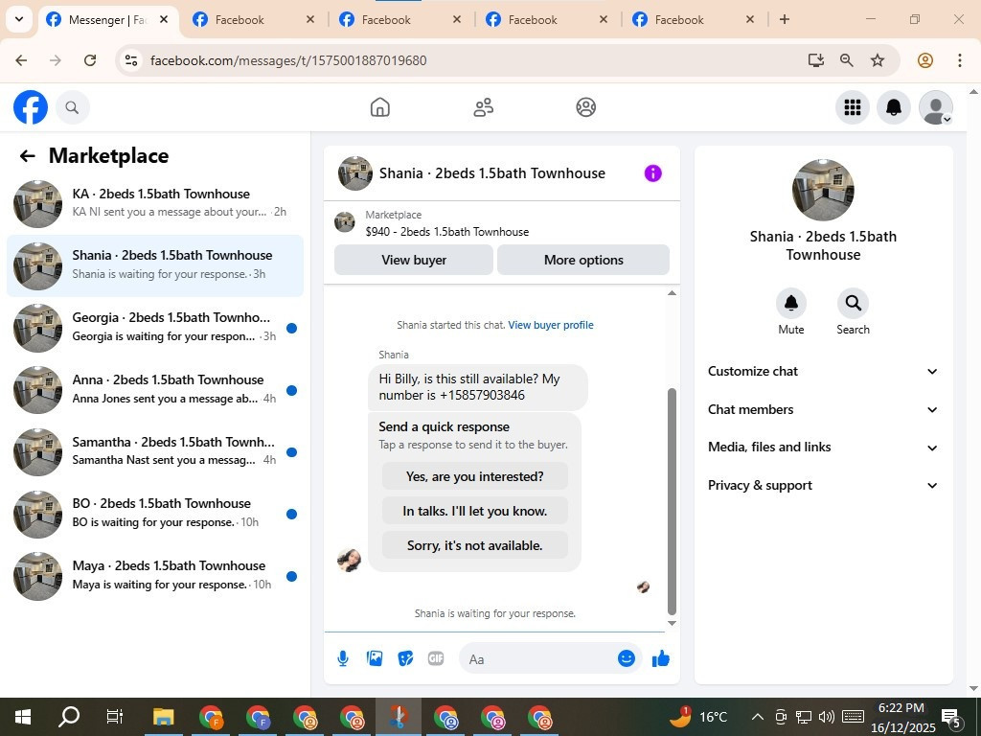The height and width of the screenshot is (736, 981).
Task: Open the Anna townhouse conversation
Action: point(155,389)
